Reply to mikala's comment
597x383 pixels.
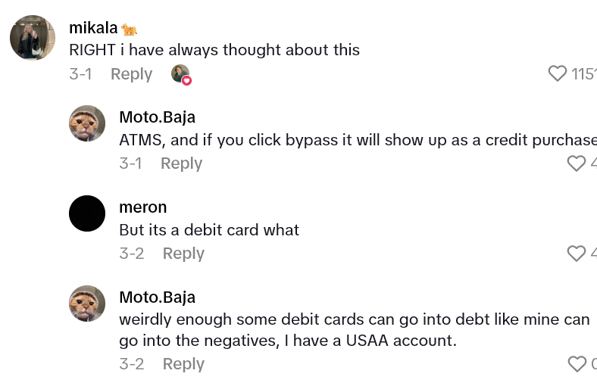click(x=131, y=74)
